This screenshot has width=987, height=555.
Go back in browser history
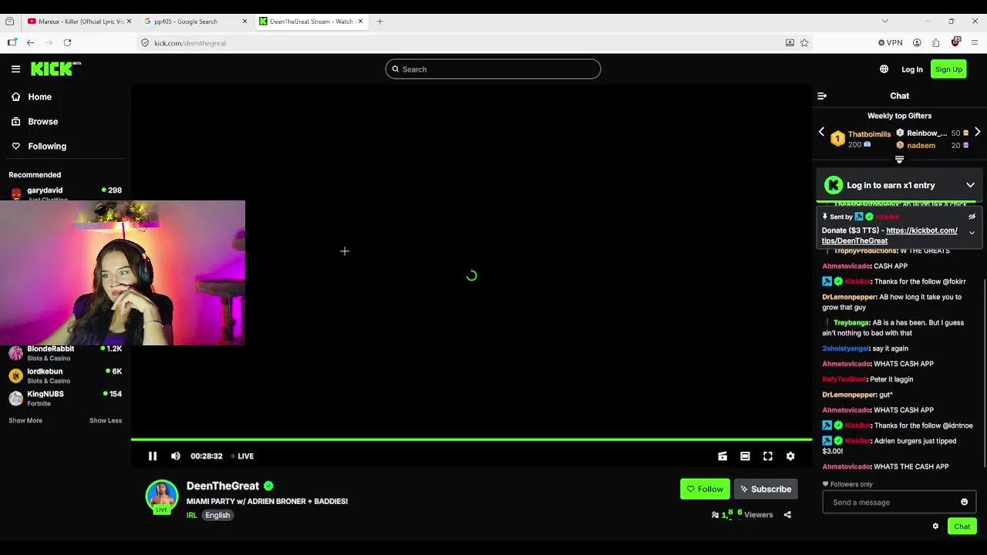(x=30, y=43)
